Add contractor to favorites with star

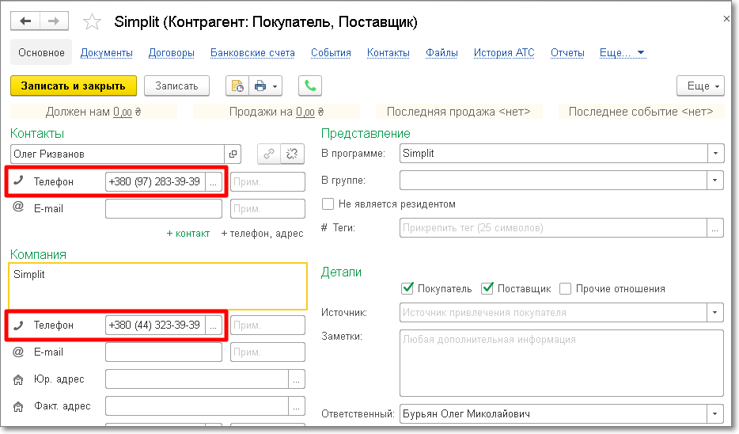[92, 22]
